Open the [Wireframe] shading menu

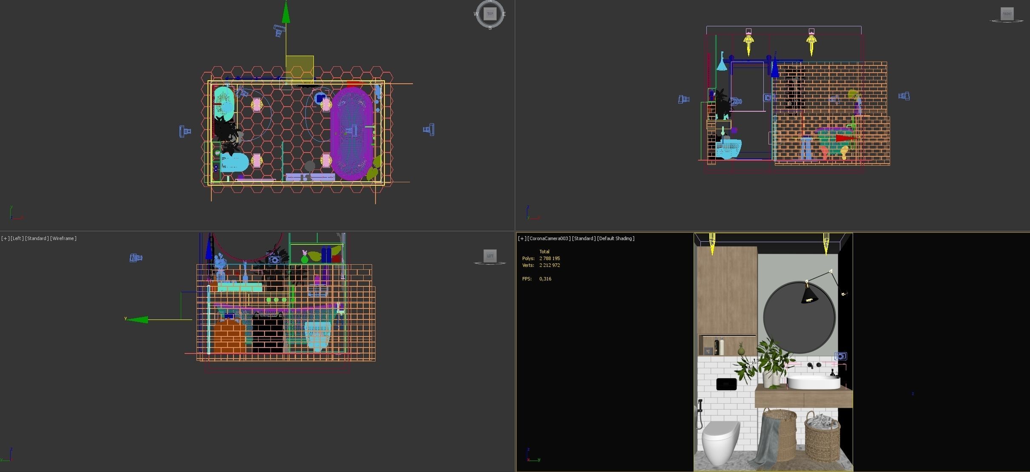tap(63, 238)
